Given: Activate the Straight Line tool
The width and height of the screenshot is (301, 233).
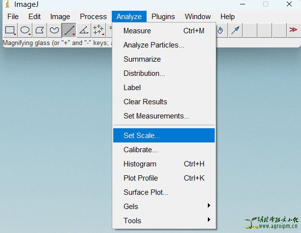Looking at the screenshot, I should (69, 30).
